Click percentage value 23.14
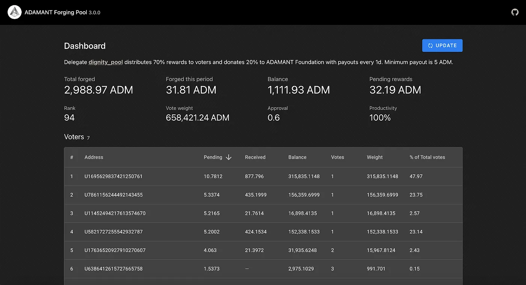The height and width of the screenshot is (285, 526). [x=416, y=232]
